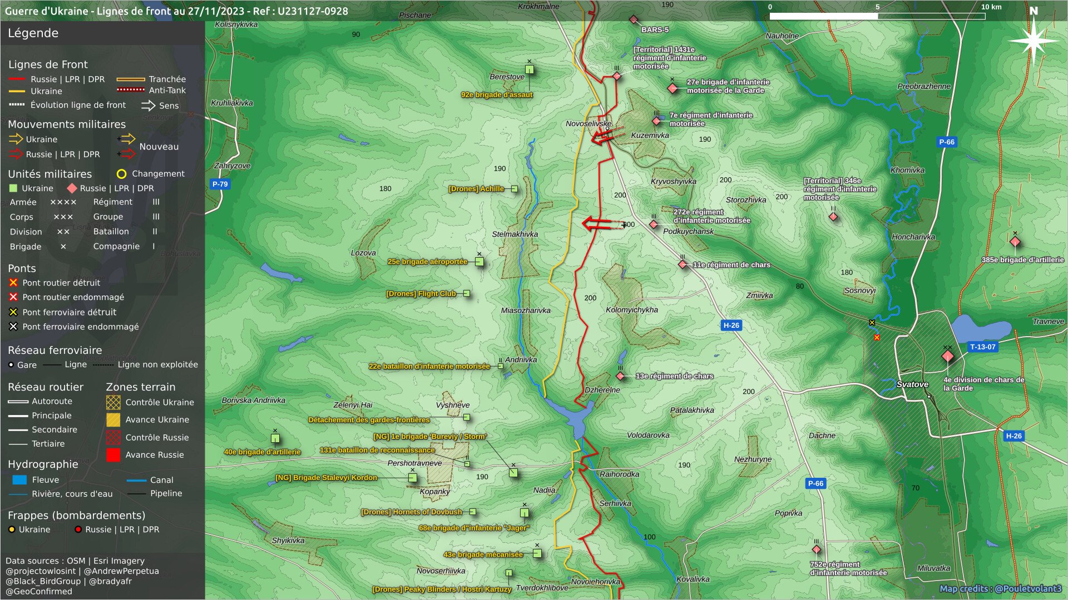Select the 13e régiment de chars diamond
Screen dimensions: 1068x600
click(620, 376)
